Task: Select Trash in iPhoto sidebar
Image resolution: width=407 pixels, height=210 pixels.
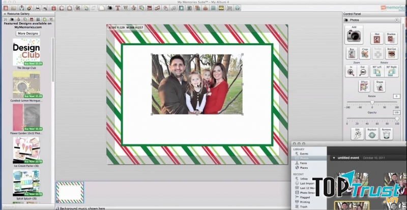Action: click(303, 206)
